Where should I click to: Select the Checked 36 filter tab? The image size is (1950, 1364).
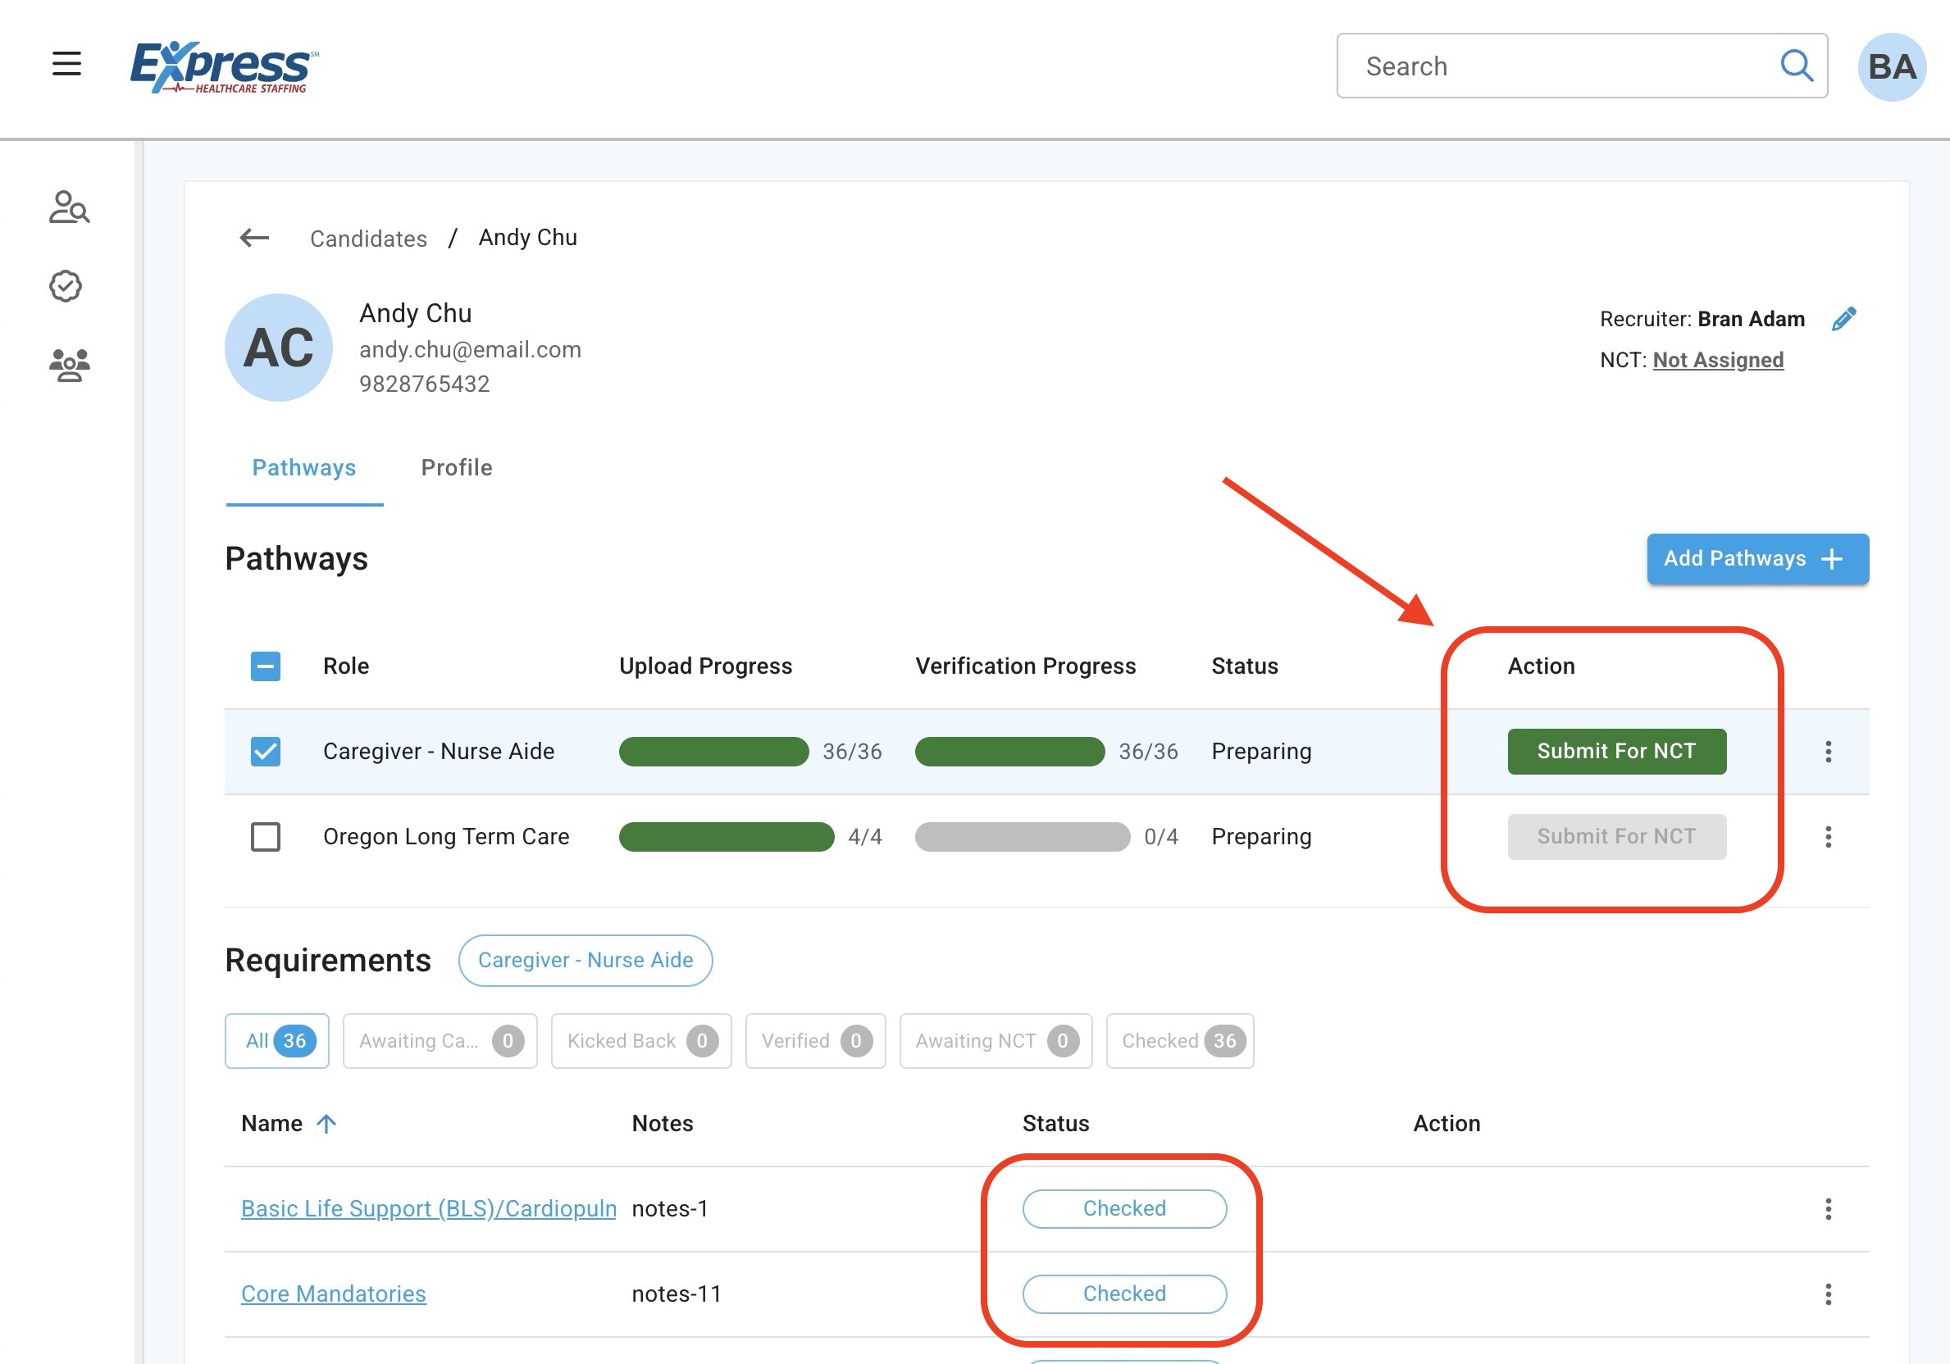(x=1180, y=1040)
